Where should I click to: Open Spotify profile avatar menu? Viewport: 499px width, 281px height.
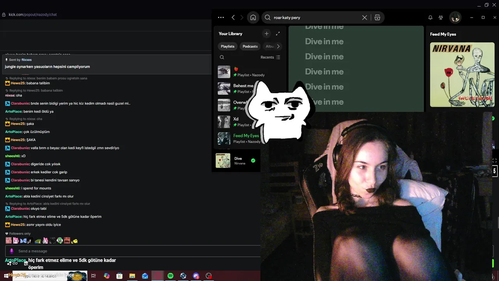(x=455, y=18)
